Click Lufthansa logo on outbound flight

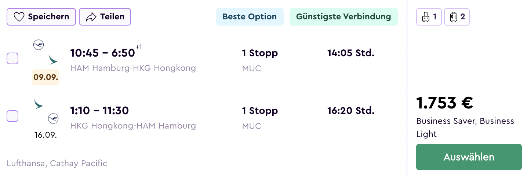point(39,45)
